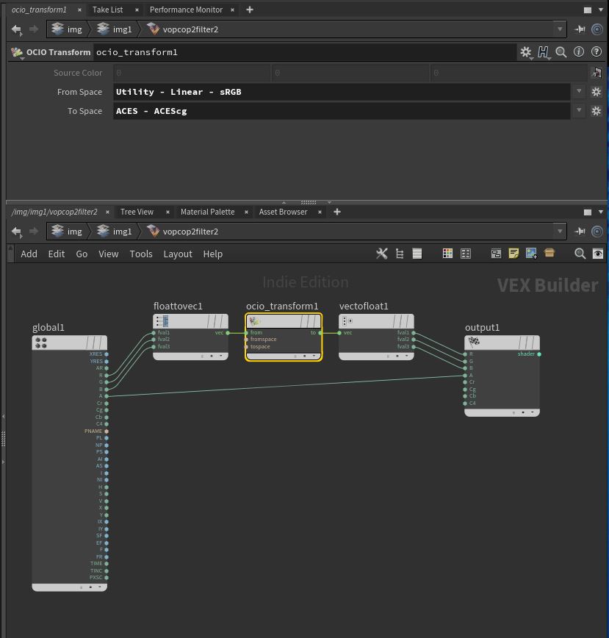Show node info for ocio_transform1

click(x=579, y=51)
